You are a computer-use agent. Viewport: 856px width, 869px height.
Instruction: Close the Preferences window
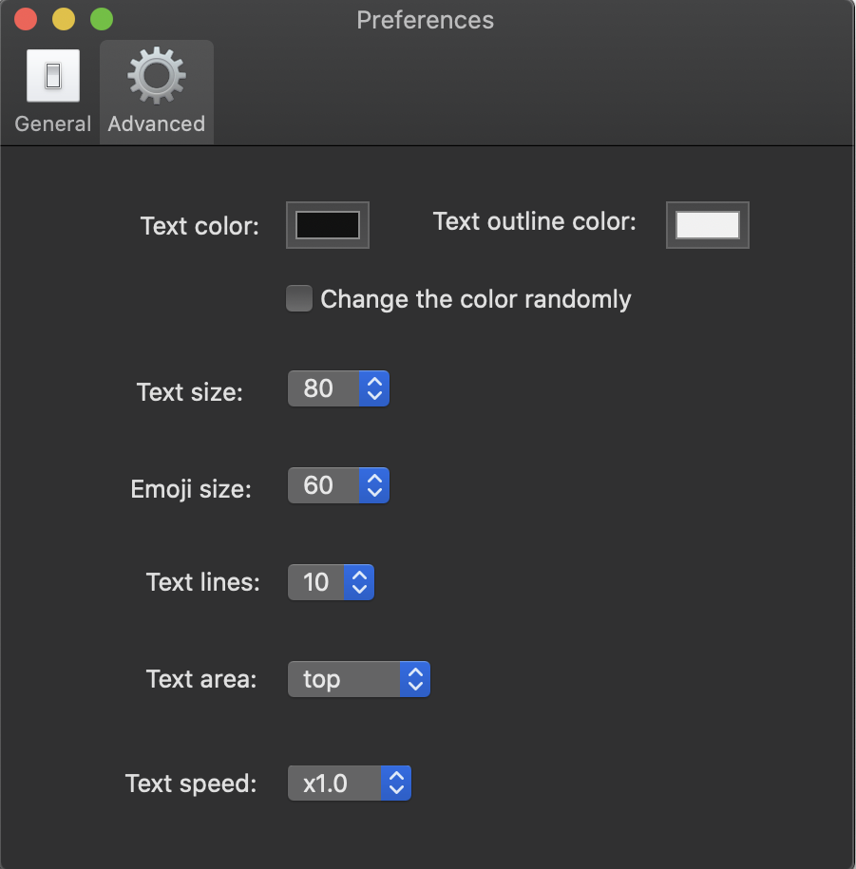26,19
